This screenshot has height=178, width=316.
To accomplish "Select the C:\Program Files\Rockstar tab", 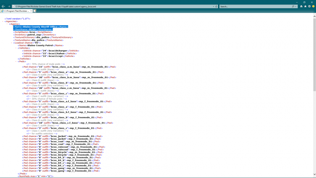I will pos(16,11).
